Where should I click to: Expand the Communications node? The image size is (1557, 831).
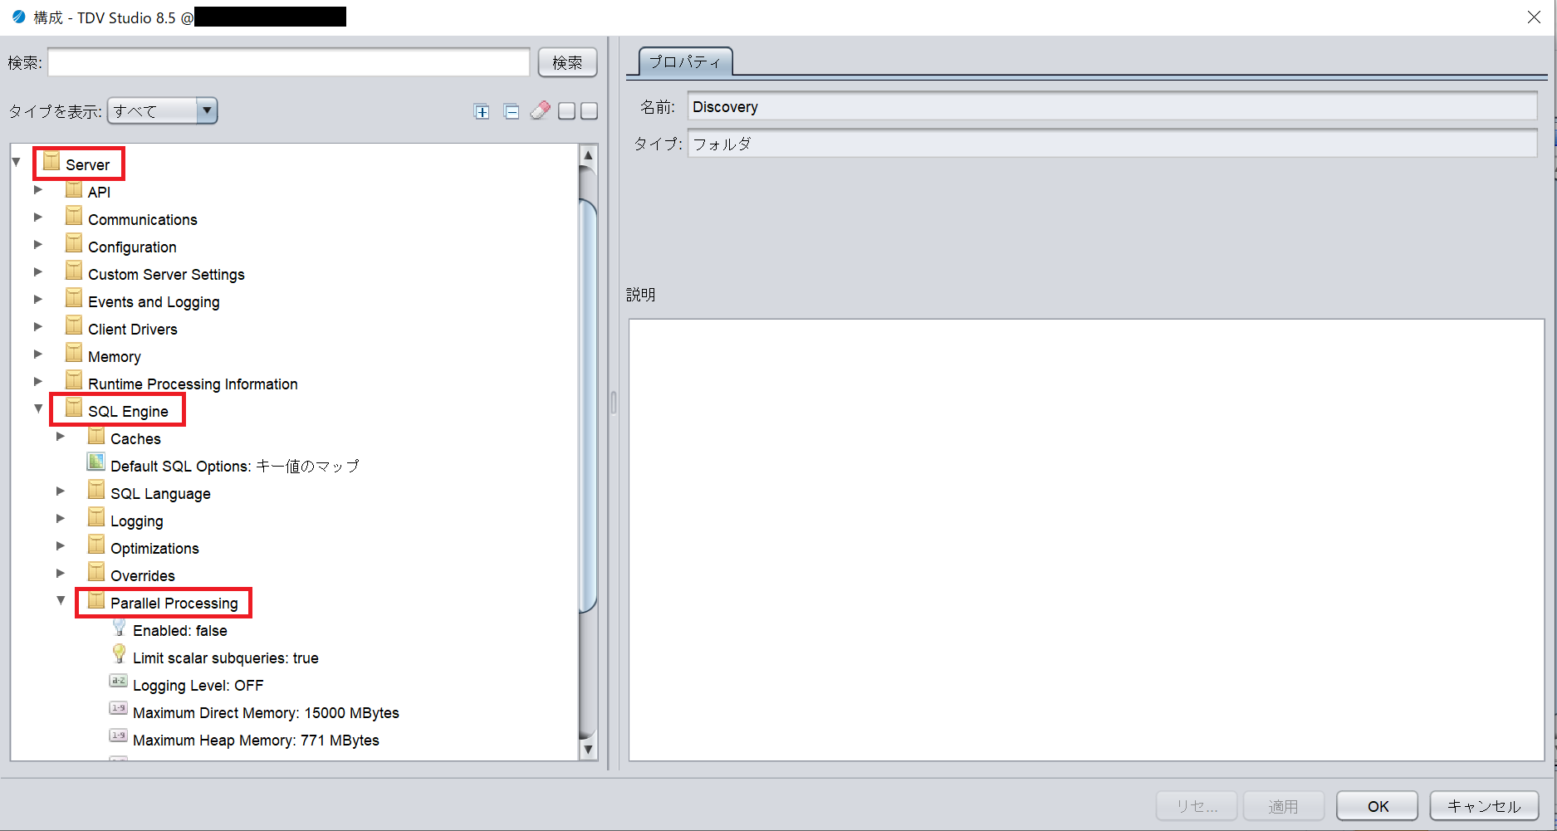tap(38, 217)
